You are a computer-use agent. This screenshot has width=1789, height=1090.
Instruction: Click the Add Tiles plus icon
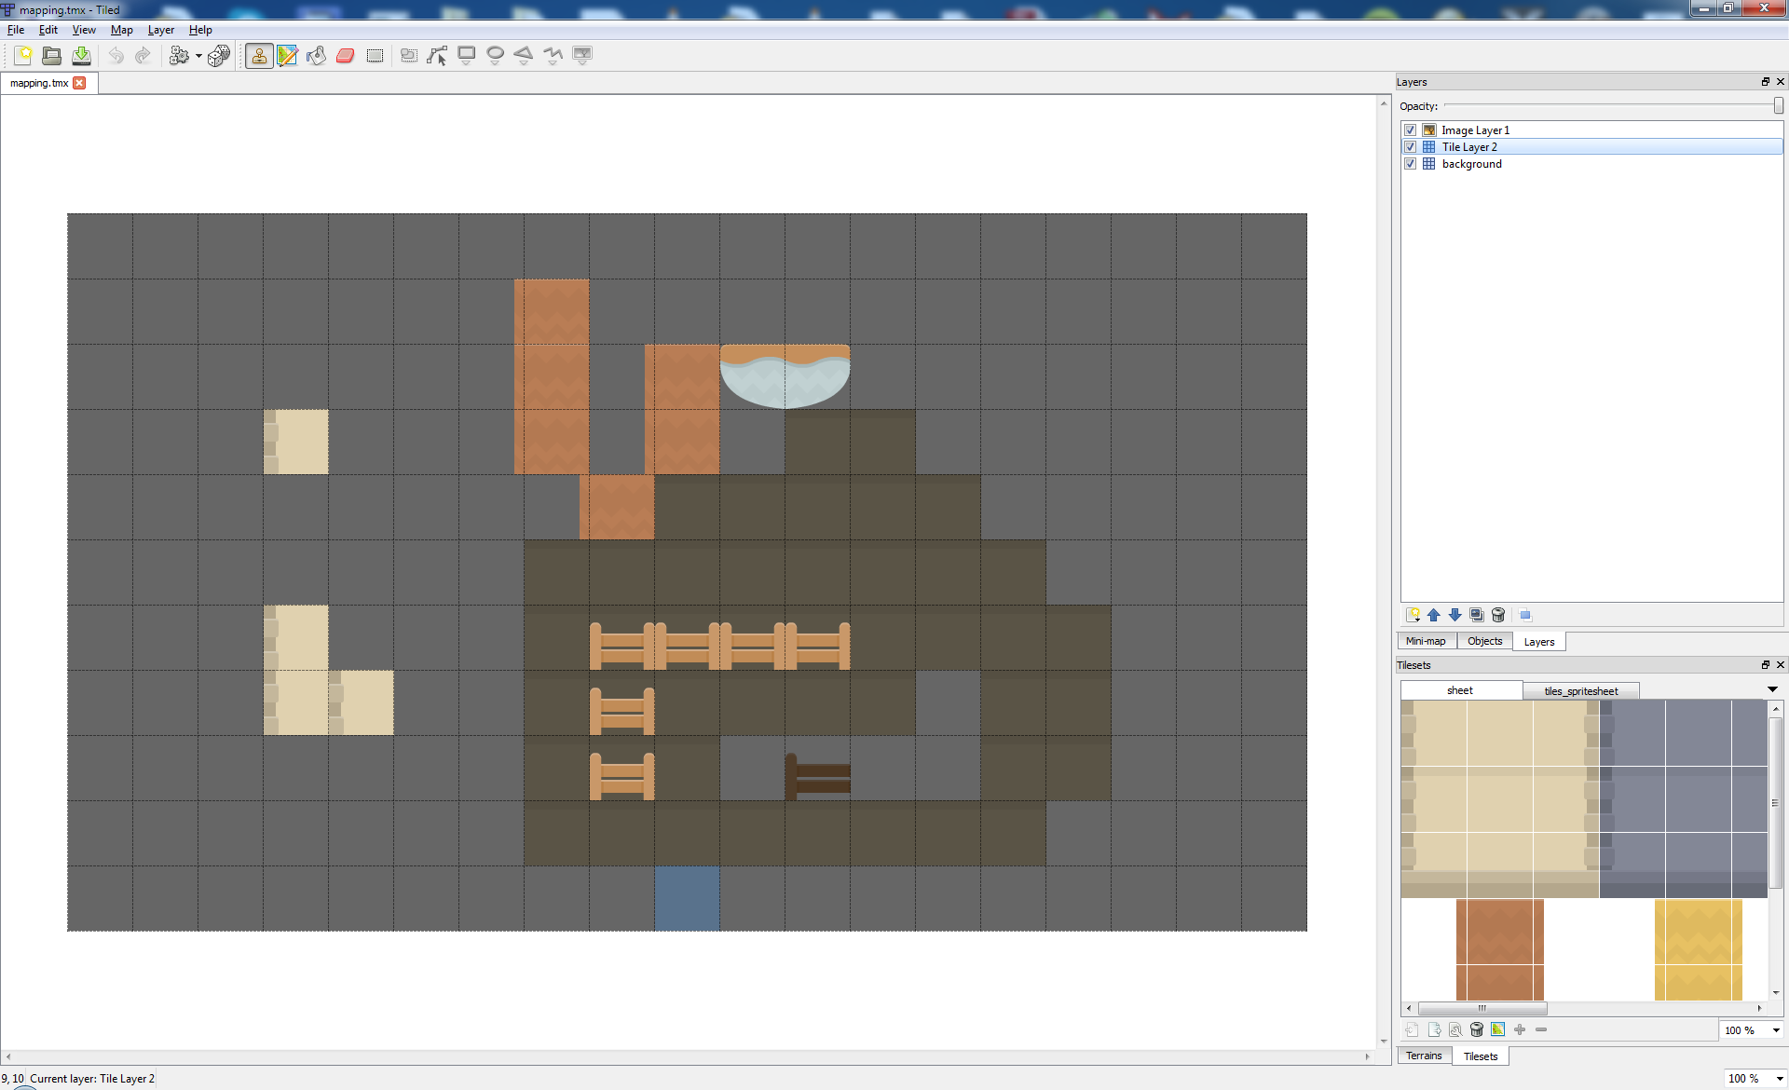click(1520, 1029)
